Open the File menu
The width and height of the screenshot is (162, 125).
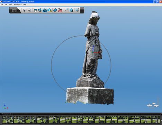tap(2, 4)
